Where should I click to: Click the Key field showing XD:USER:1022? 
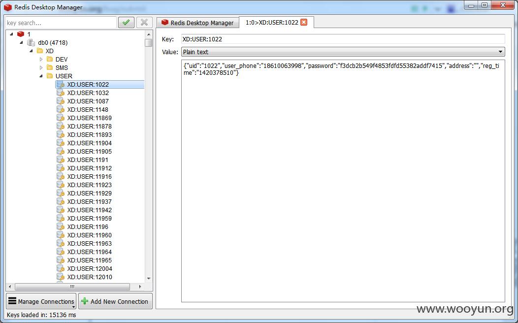point(343,39)
